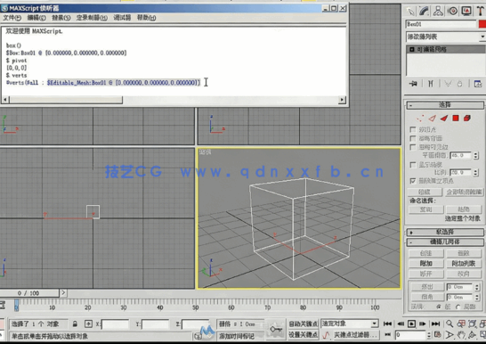Enable Show Normals checkbox
Viewport: 486px width, 344px height.
point(412,164)
